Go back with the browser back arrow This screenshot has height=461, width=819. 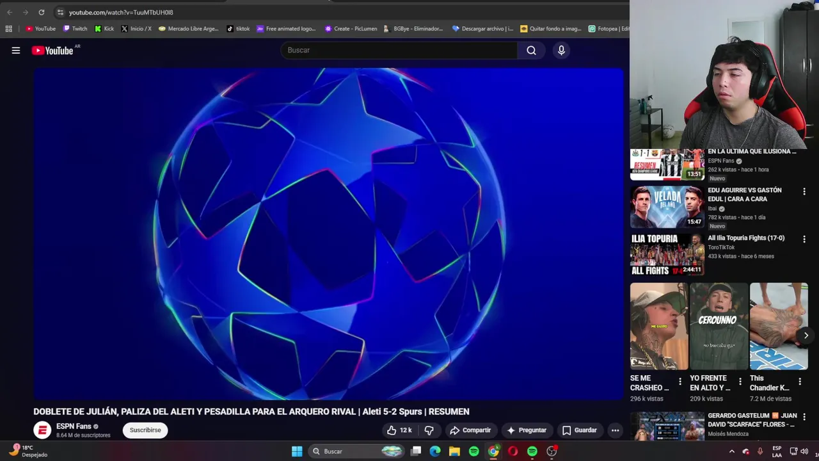click(x=10, y=12)
